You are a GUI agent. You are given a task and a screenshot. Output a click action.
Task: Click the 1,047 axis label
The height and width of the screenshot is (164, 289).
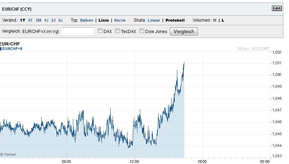point(277,110)
